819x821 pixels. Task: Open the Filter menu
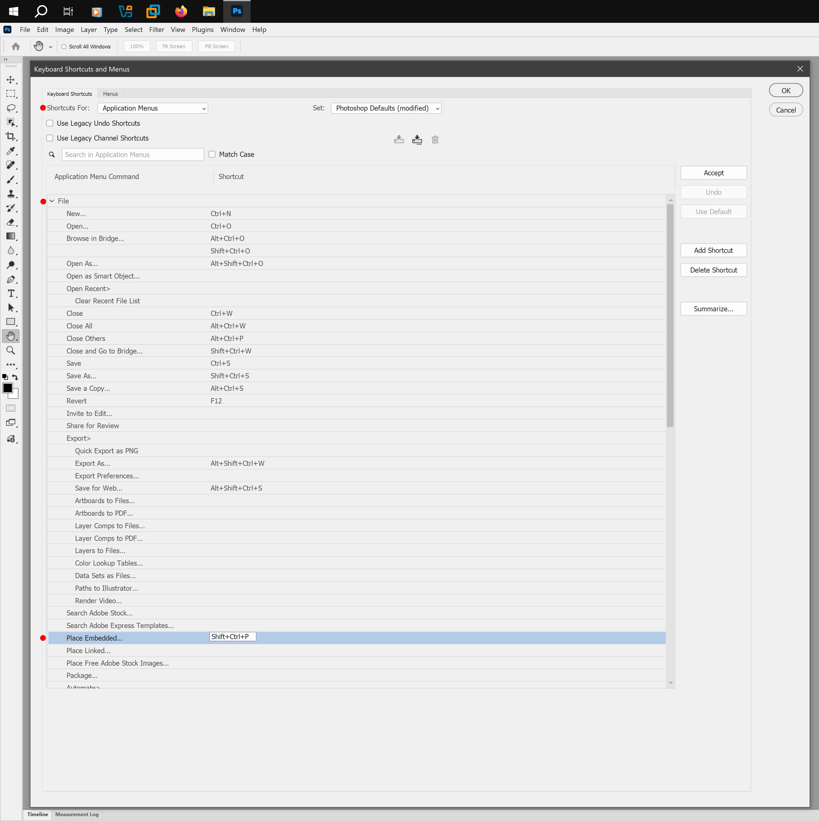pyautogui.click(x=156, y=29)
